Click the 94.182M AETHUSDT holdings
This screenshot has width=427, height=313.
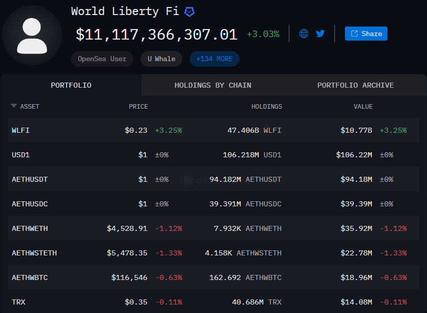point(245,179)
